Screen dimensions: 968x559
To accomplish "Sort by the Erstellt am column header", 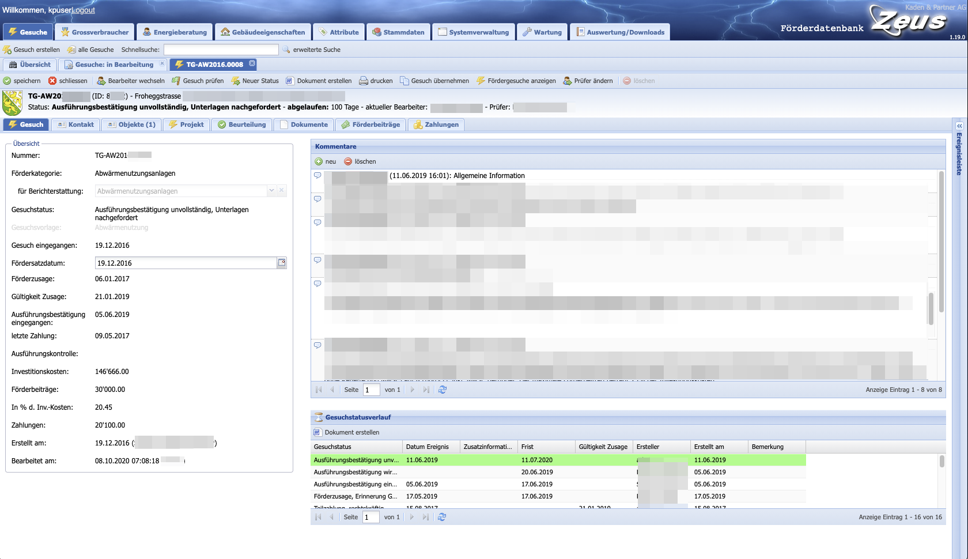I will [x=719, y=447].
